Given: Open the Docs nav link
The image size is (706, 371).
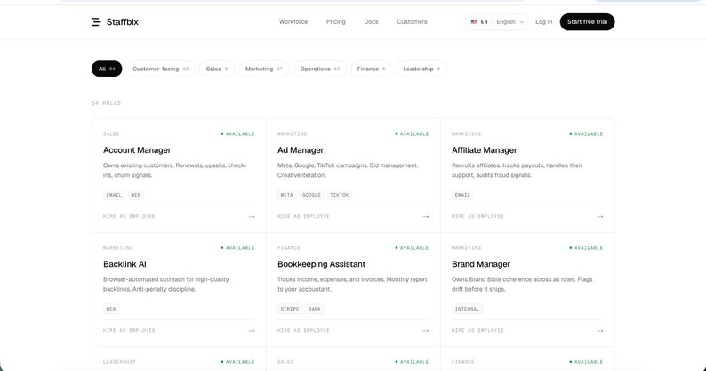Looking at the screenshot, I should tap(371, 21).
